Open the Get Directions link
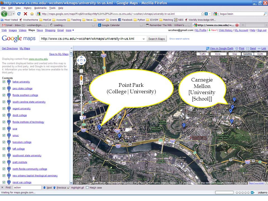This screenshot has width=268, height=201. [x=10, y=48]
